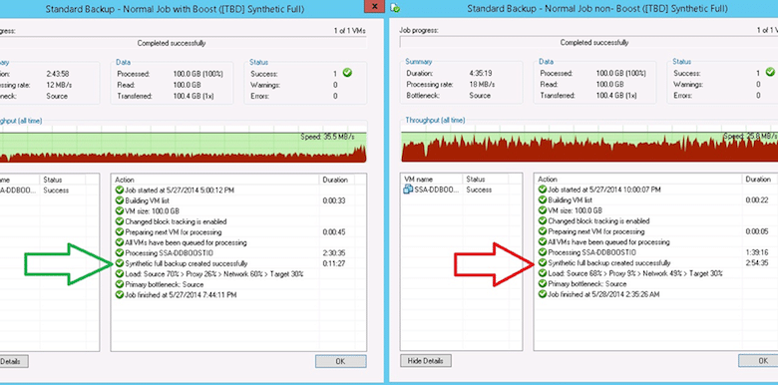Select the Success row in the Boost VM list
Screen dimensions: 778x385
[x=50, y=191]
